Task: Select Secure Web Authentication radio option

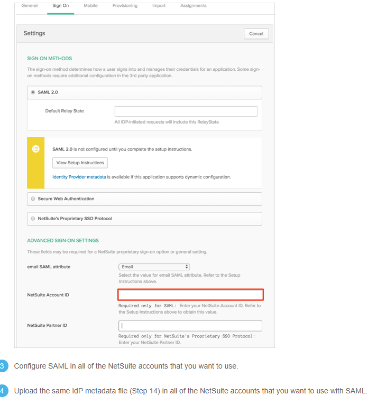Action: [x=33, y=199]
